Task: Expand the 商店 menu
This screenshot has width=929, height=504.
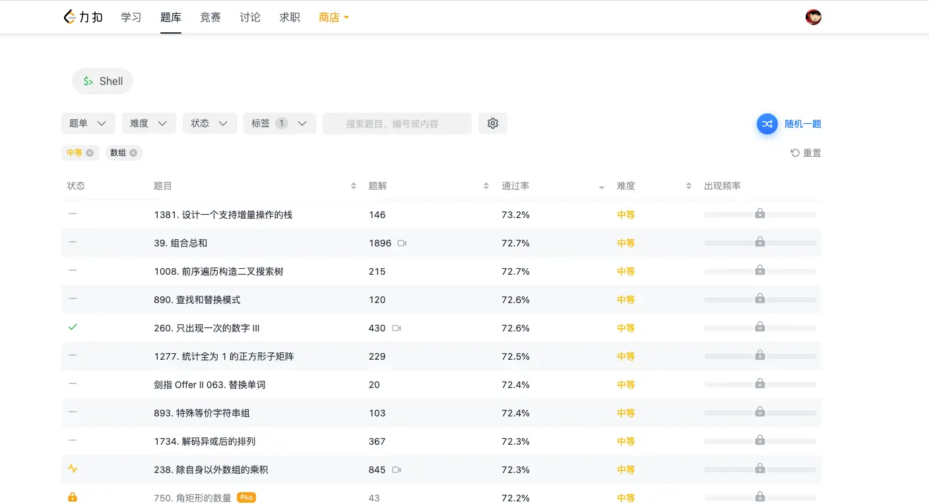Action: click(334, 18)
